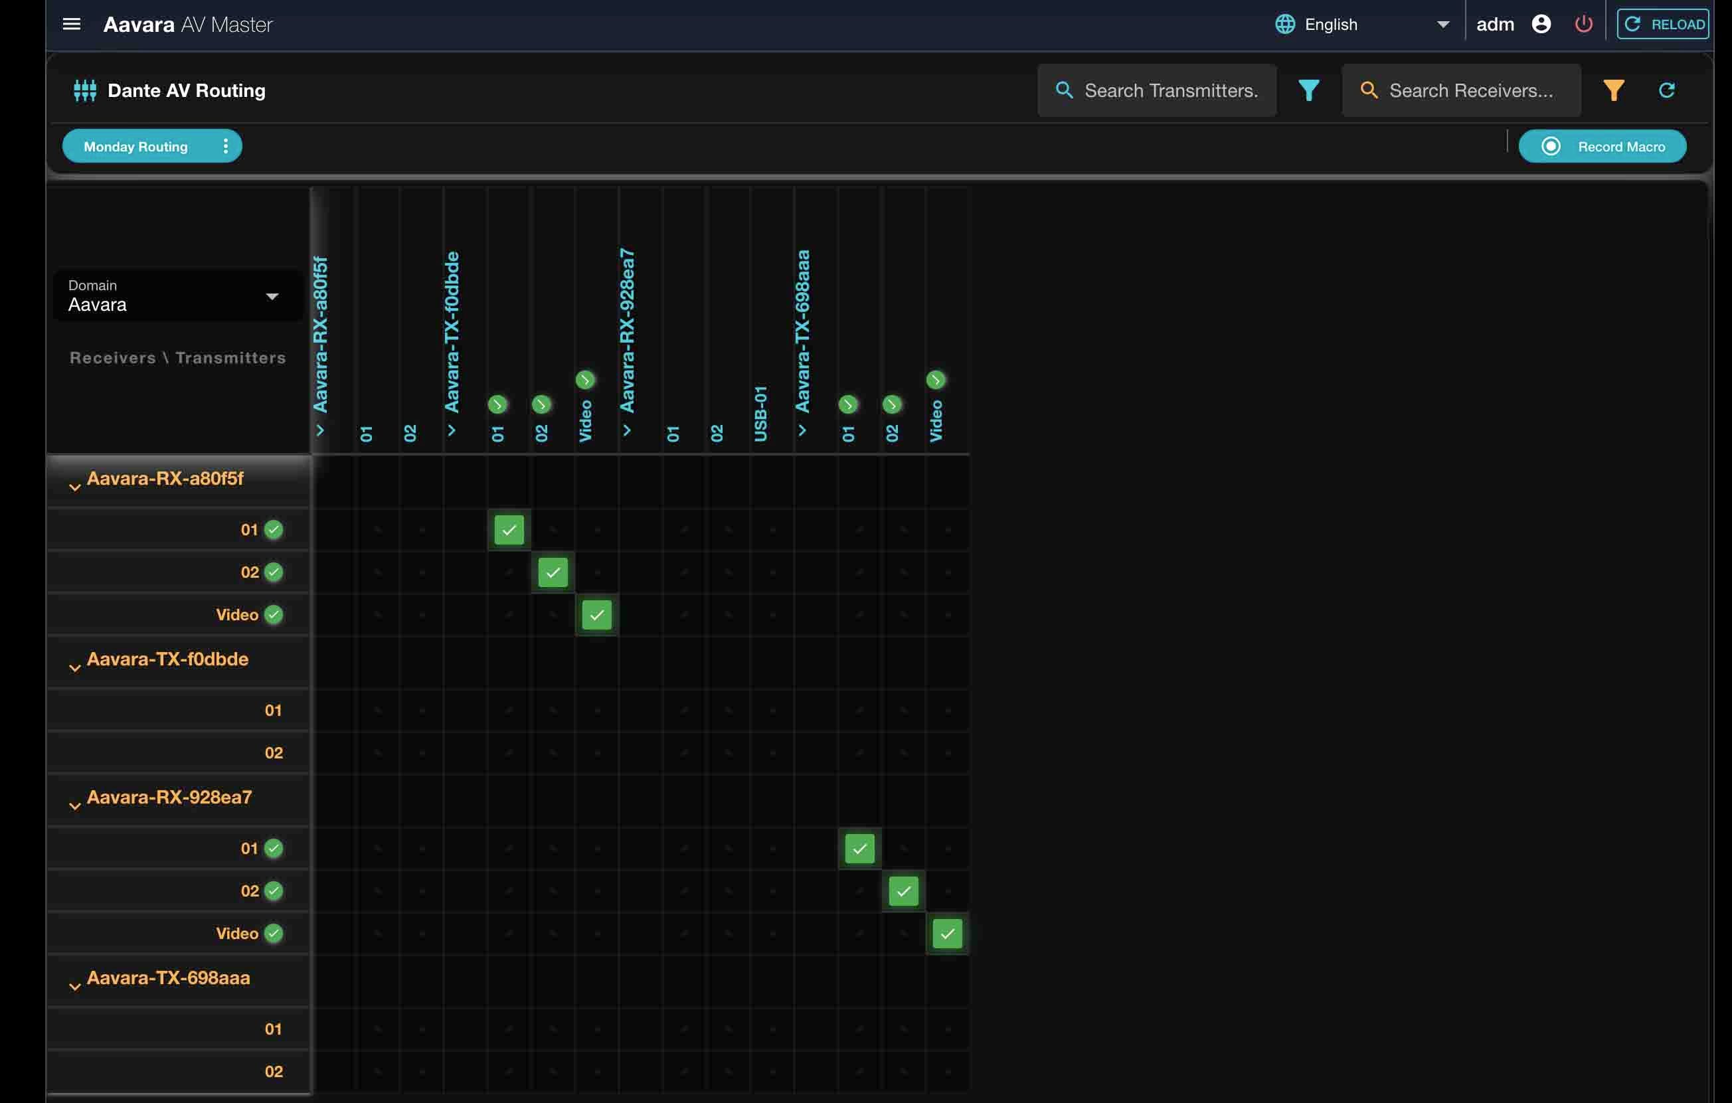
Task: Uncheck route RX-a80f5f 02 to TX-f0dbde 02
Action: click(x=553, y=572)
